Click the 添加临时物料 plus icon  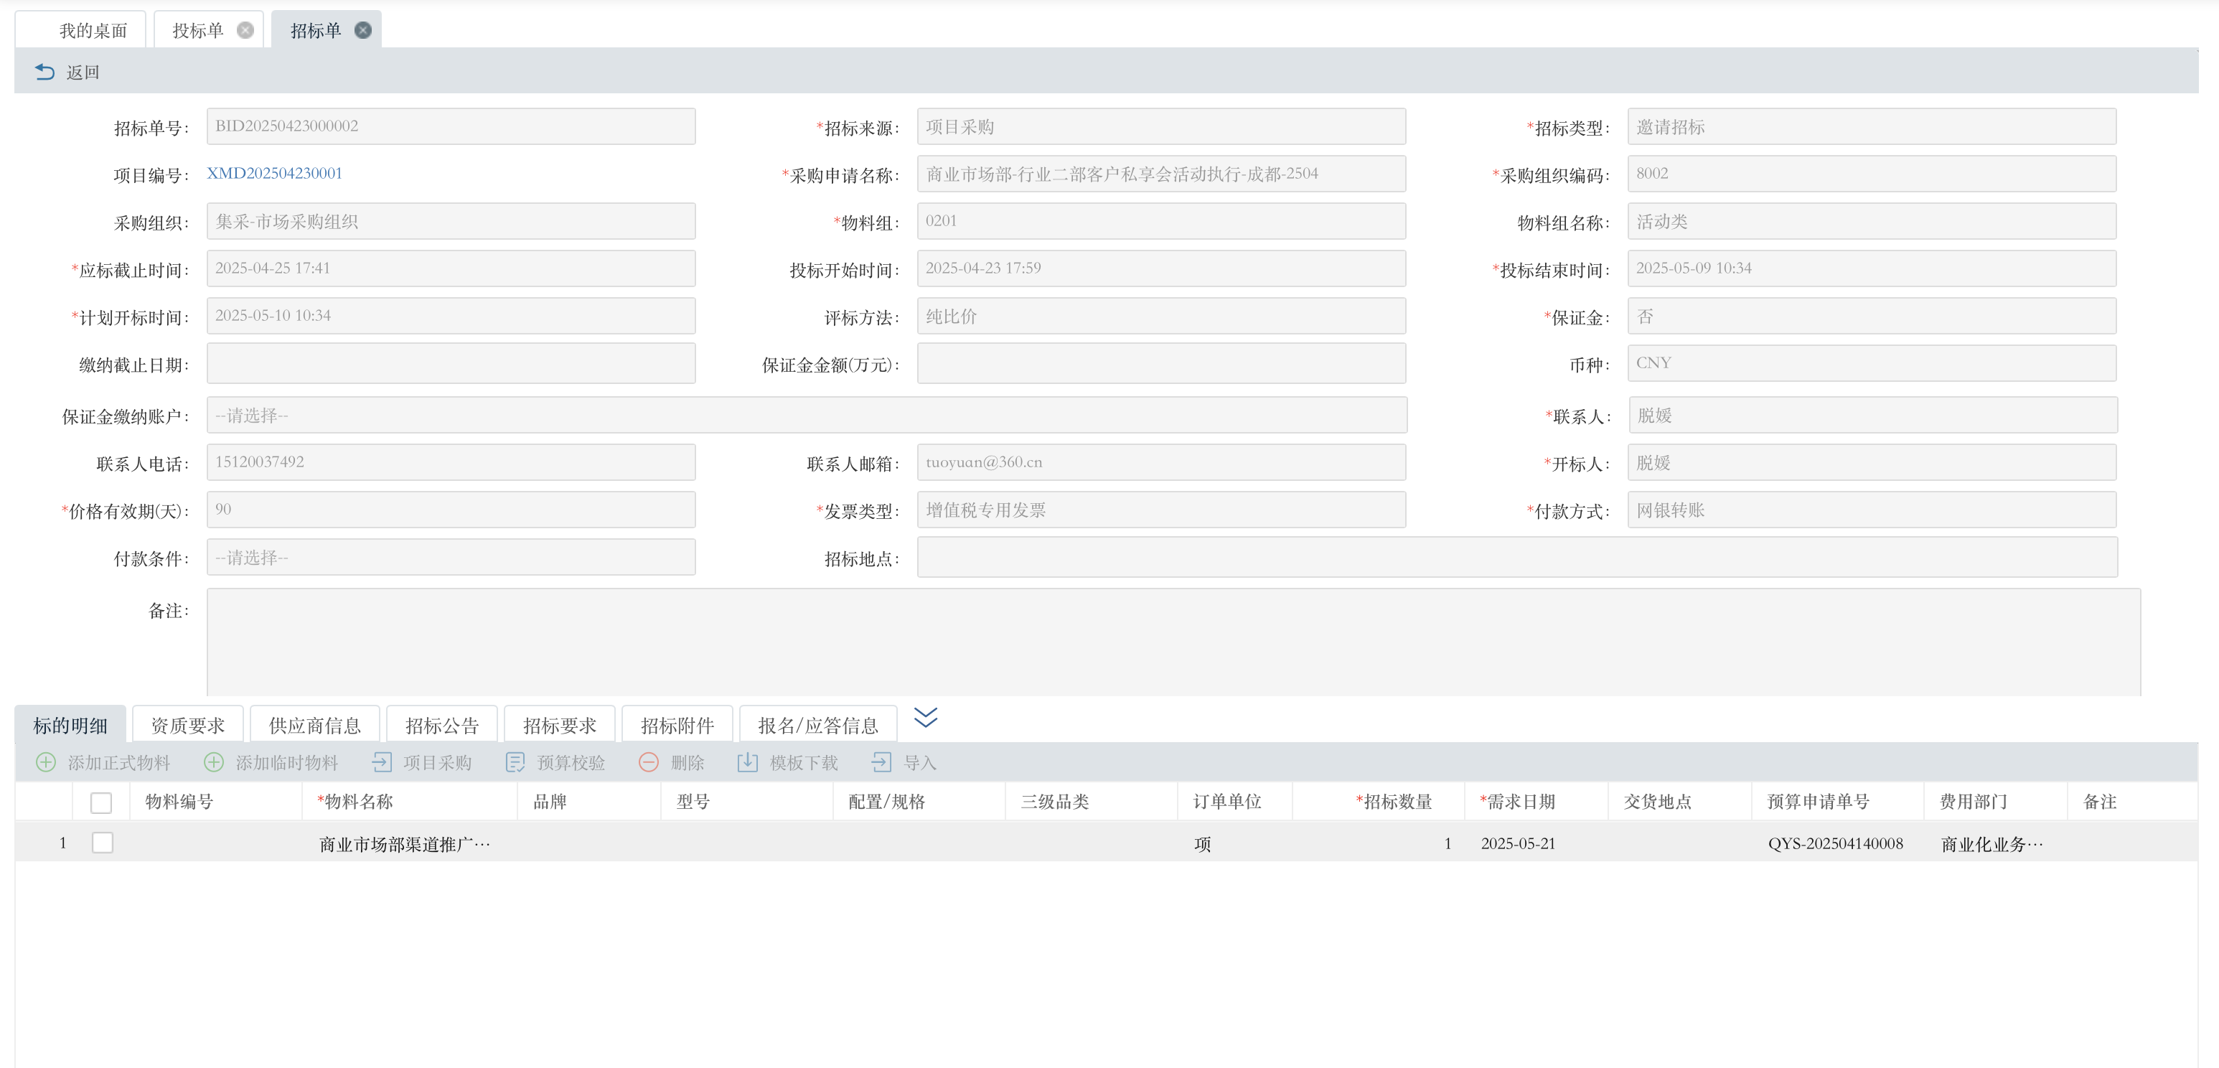[x=214, y=762]
